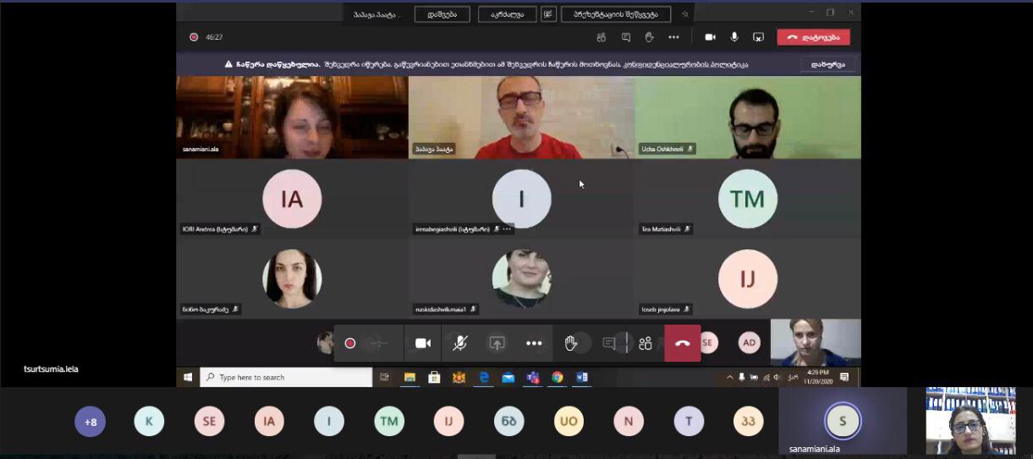Click the Microsoft Teams taskbar icon
Image resolution: width=1033 pixels, height=459 pixels.
click(533, 378)
